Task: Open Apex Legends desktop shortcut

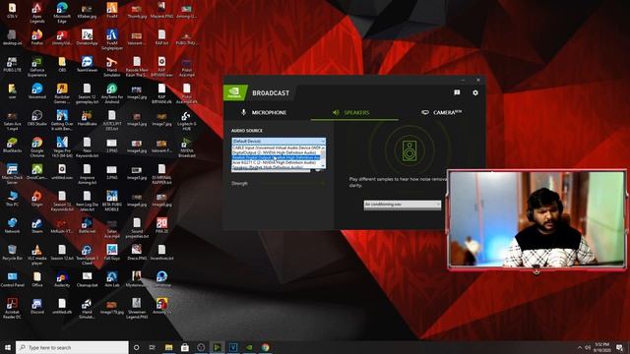Action: (x=37, y=12)
